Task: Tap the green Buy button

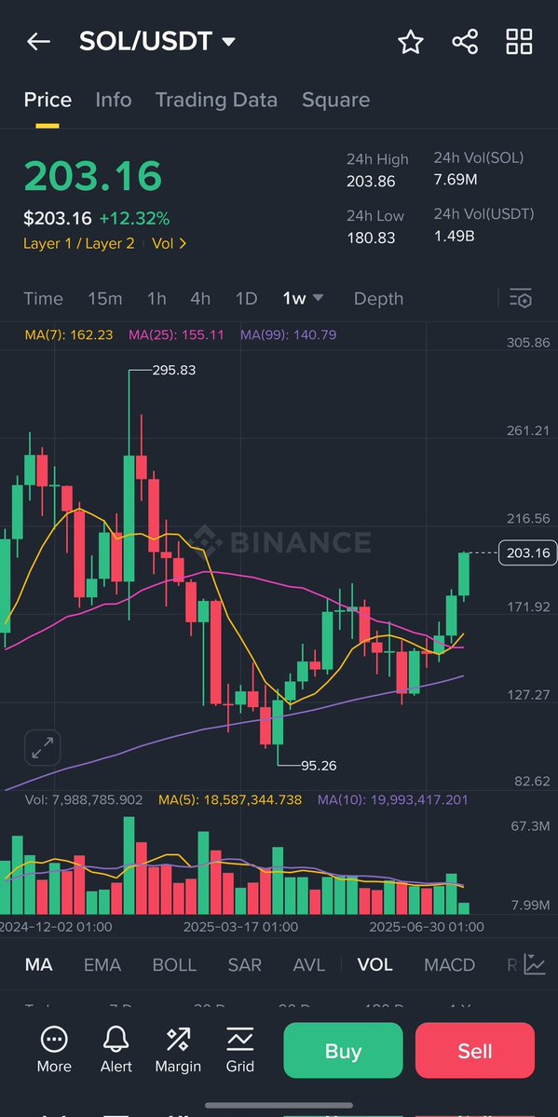Action: [343, 1050]
